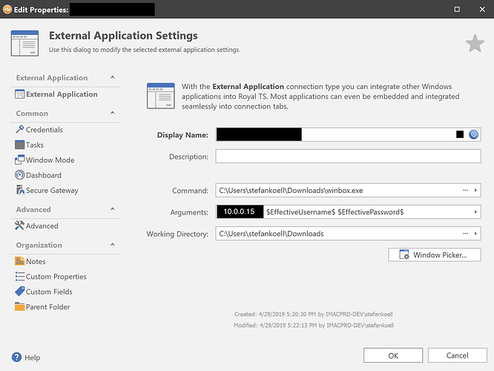
Task: Click the moon icon in Display Name field
Action: coord(474,134)
